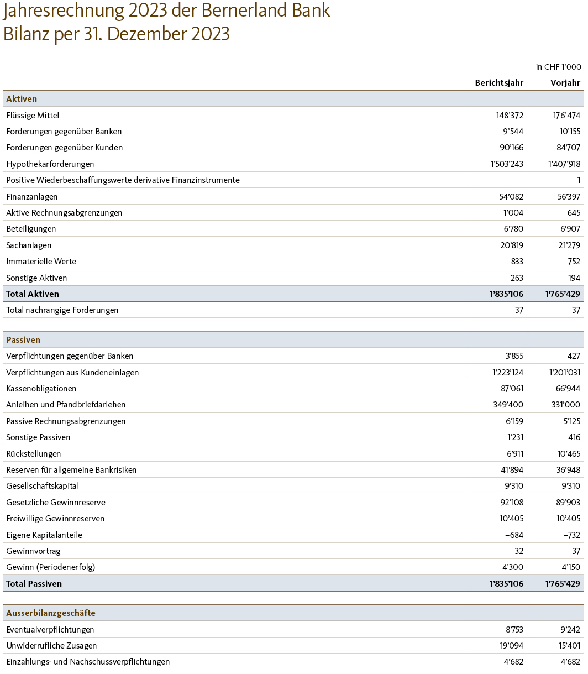The height and width of the screenshot is (674, 588).
Task: Click the 'Vorjahr' column header
Action: click(x=565, y=83)
